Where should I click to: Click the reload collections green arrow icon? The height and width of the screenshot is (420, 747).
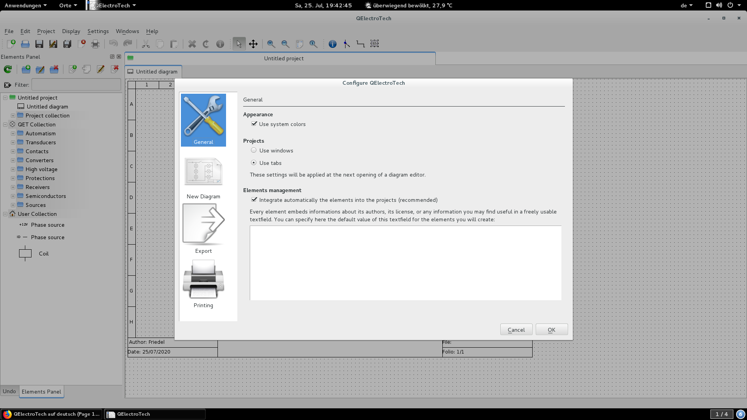click(8, 69)
